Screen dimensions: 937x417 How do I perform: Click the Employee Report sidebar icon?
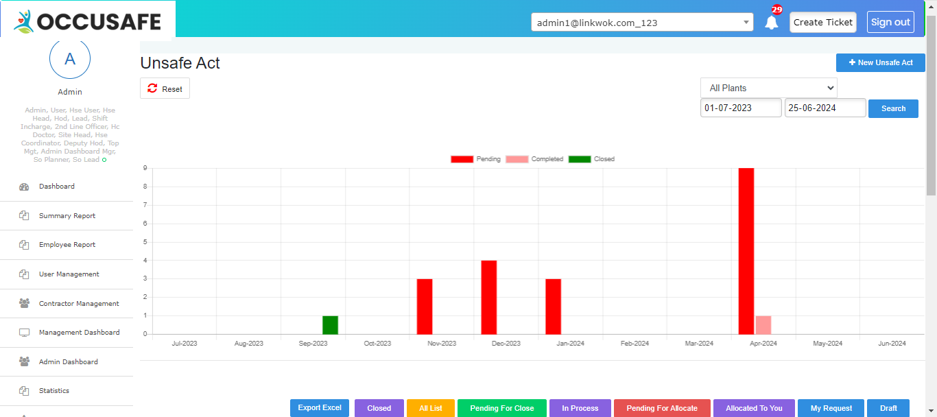tap(24, 245)
